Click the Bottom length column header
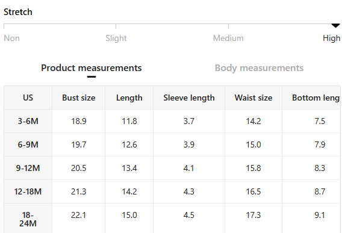The width and height of the screenshot is (342, 233). [312, 98]
